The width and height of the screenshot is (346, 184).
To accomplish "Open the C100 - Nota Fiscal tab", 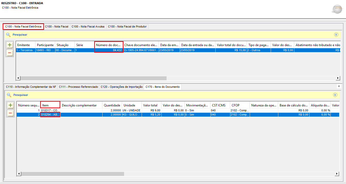I will (x=57, y=26).
